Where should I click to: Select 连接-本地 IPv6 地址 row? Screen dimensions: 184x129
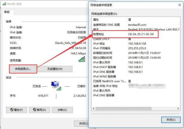coord(136,86)
